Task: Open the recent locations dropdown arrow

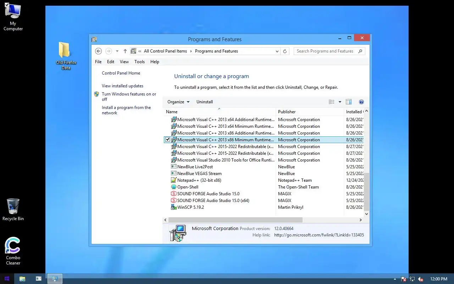Action: 117,51
